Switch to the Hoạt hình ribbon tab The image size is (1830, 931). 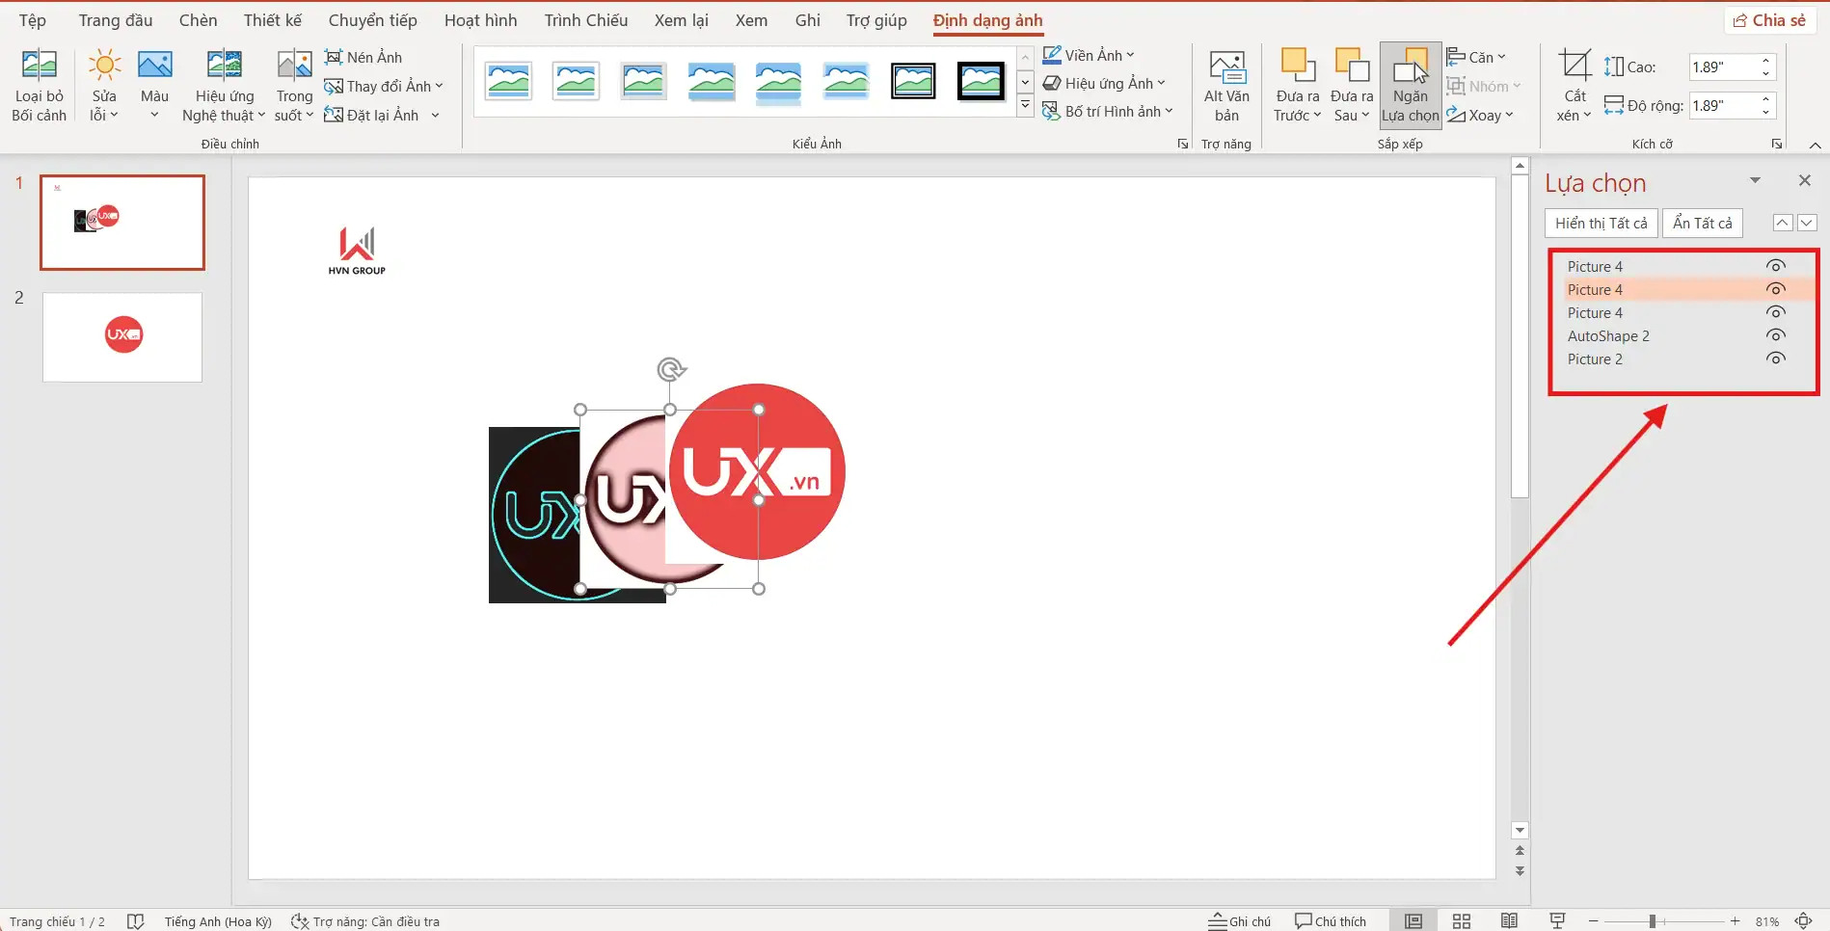coord(480,19)
